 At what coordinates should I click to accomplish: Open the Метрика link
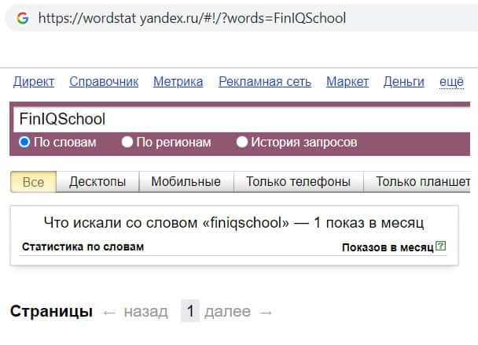[178, 82]
